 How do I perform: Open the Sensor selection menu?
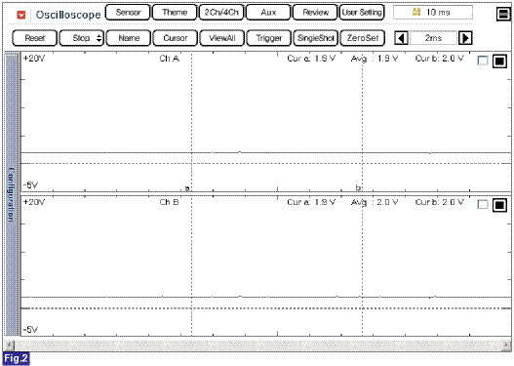[x=128, y=13]
